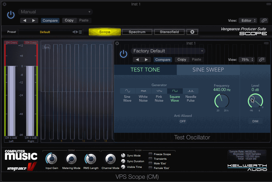Click the link icon in VPS Scope window

(264, 20)
